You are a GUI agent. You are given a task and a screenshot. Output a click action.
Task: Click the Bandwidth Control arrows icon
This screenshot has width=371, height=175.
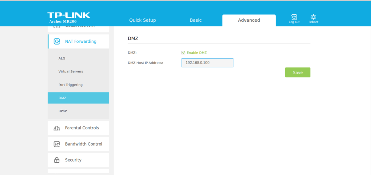(x=57, y=144)
